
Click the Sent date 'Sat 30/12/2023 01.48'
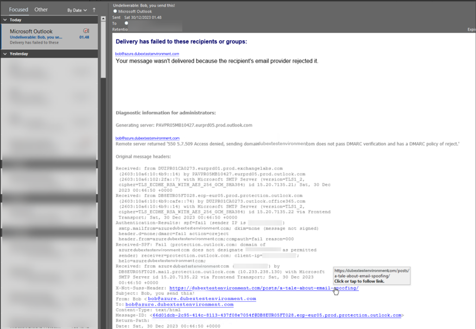(x=143, y=18)
